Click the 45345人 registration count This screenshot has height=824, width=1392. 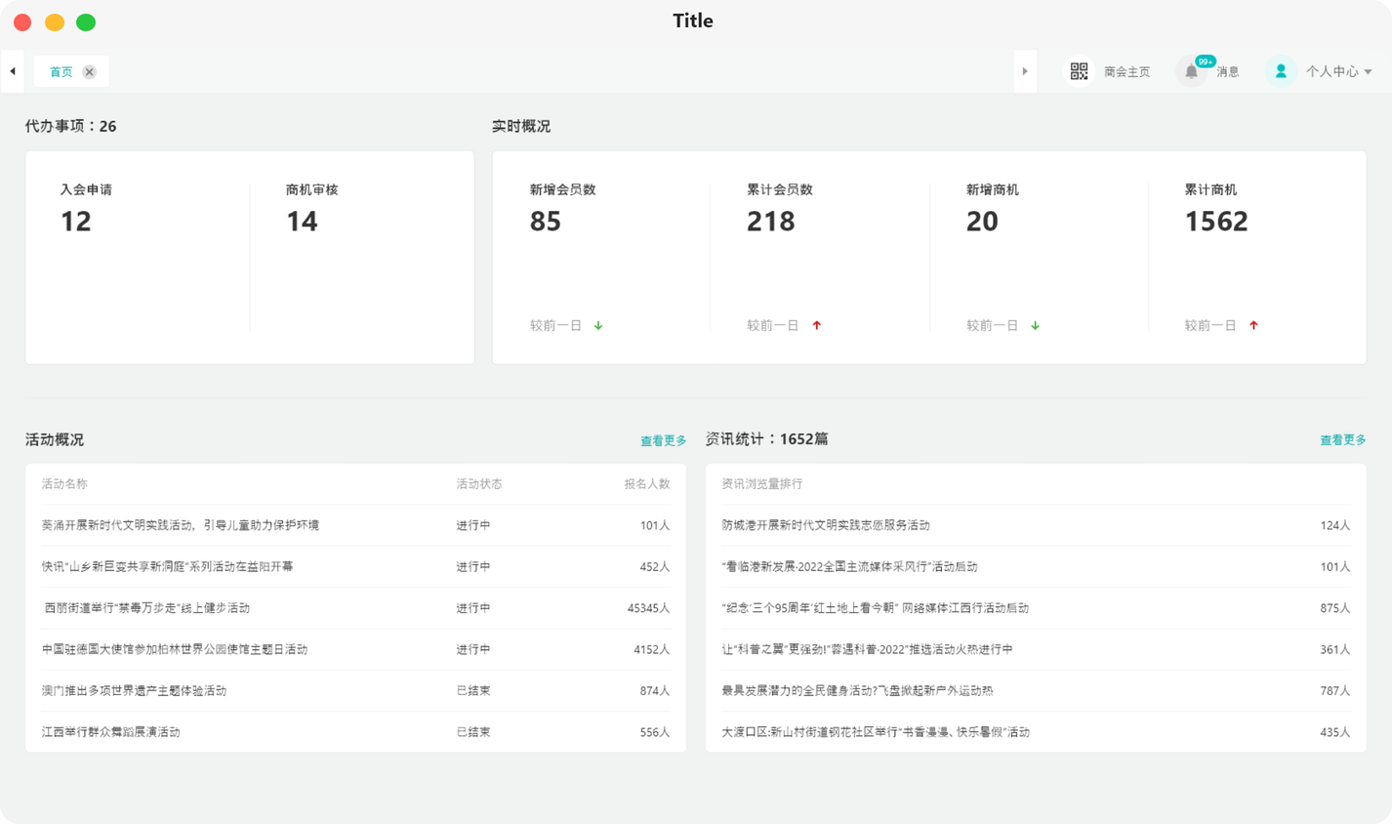(x=648, y=607)
